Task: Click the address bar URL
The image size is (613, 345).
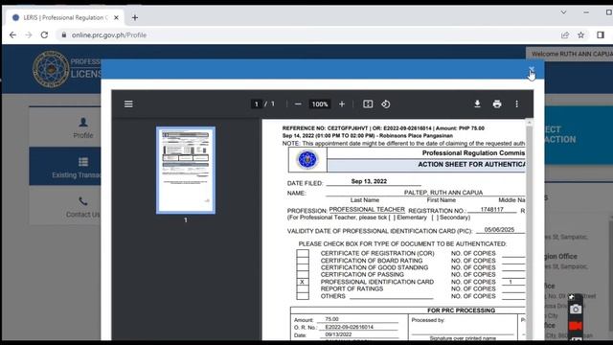Action: (x=109, y=35)
